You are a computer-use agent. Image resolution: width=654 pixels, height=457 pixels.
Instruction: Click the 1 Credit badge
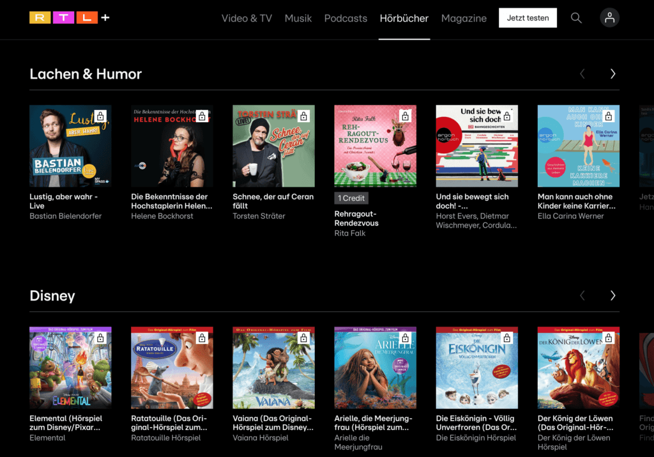click(351, 198)
